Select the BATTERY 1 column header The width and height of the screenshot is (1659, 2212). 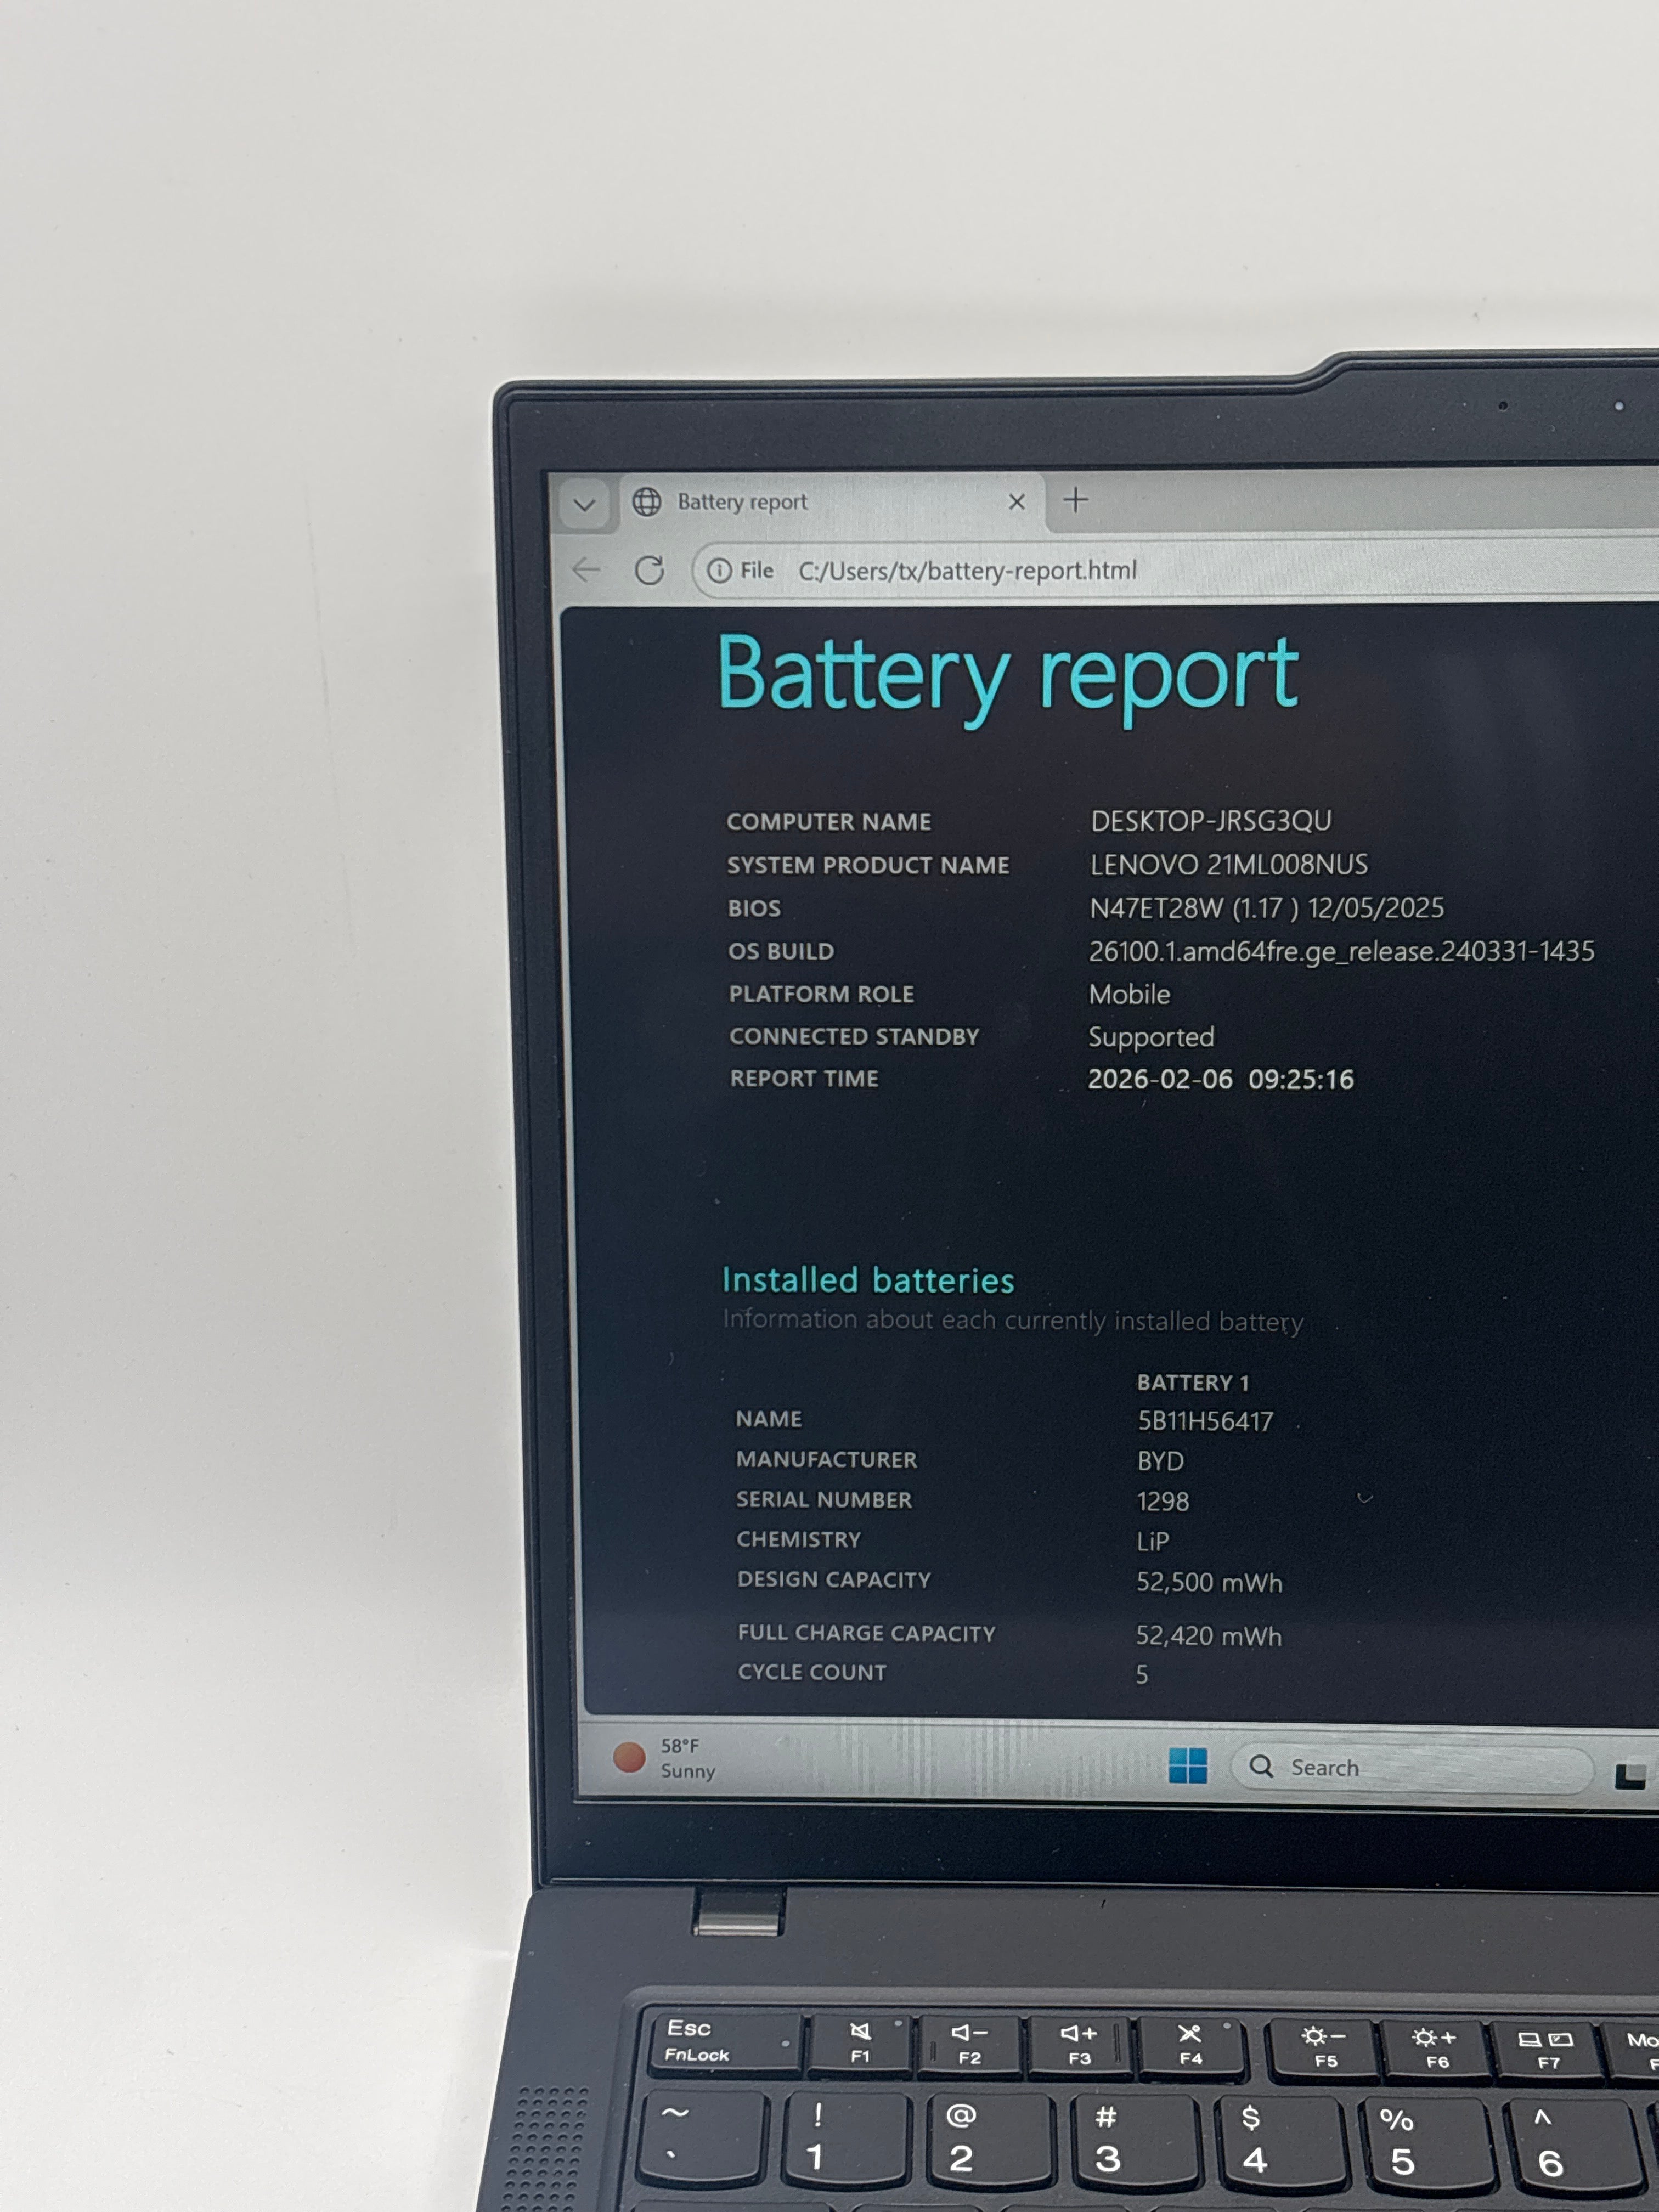[1193, 1383]
